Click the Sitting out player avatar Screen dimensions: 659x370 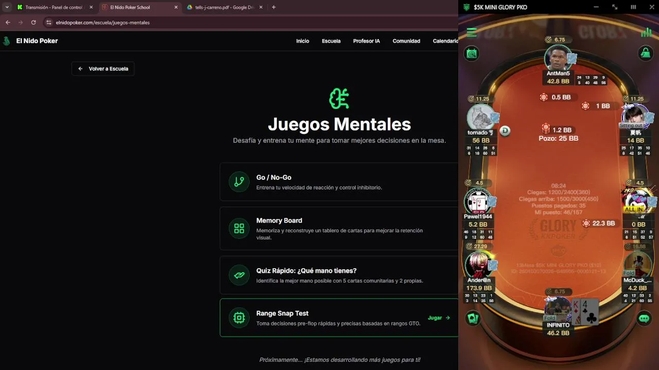click(635, 117)
